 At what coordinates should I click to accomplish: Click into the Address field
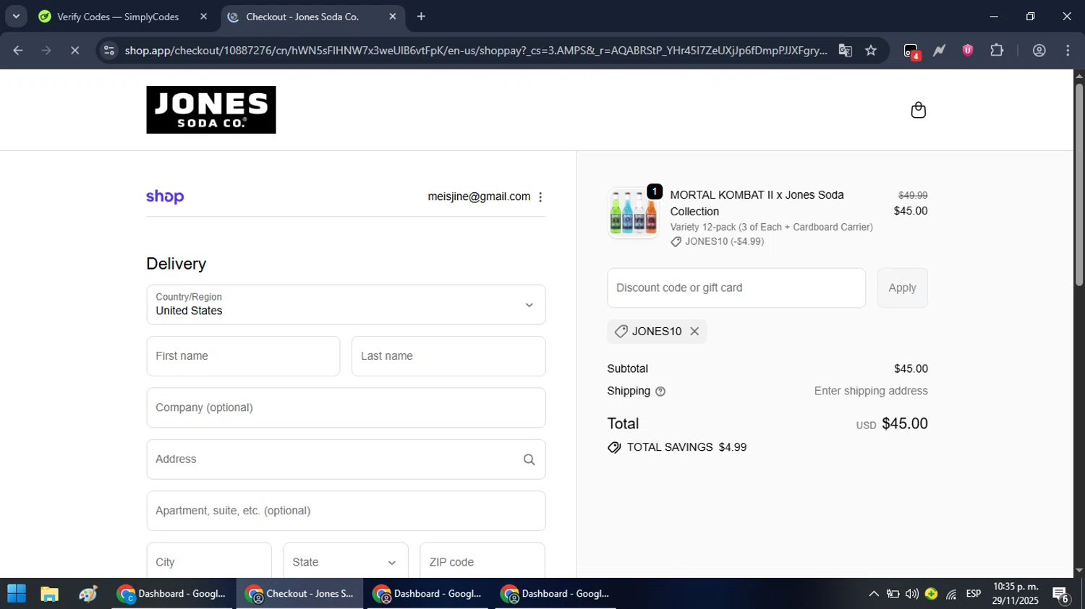[346, 459]
